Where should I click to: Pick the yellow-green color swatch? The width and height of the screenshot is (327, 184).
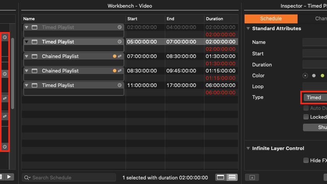coord(322,76)
